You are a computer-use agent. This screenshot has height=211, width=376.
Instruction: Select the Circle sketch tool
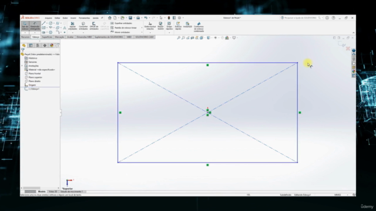pyautogui.click(x=51, y=23)
